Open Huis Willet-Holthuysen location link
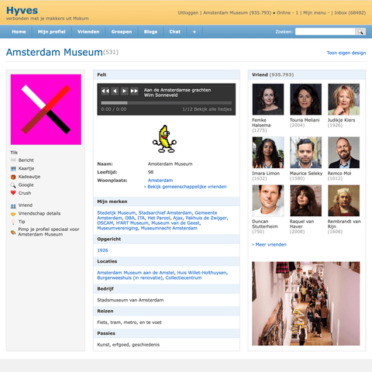 point(201,273)
